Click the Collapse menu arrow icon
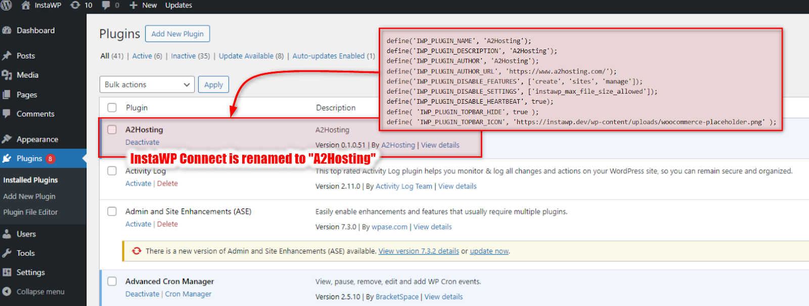 (7, 292)
